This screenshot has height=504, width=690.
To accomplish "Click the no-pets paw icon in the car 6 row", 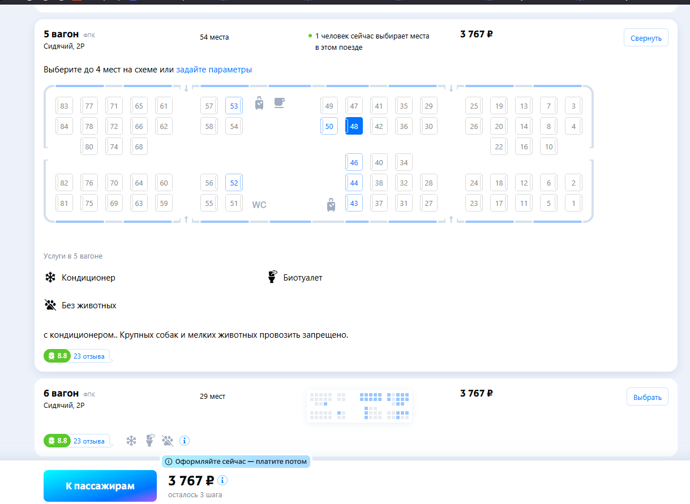I will 168,441.
